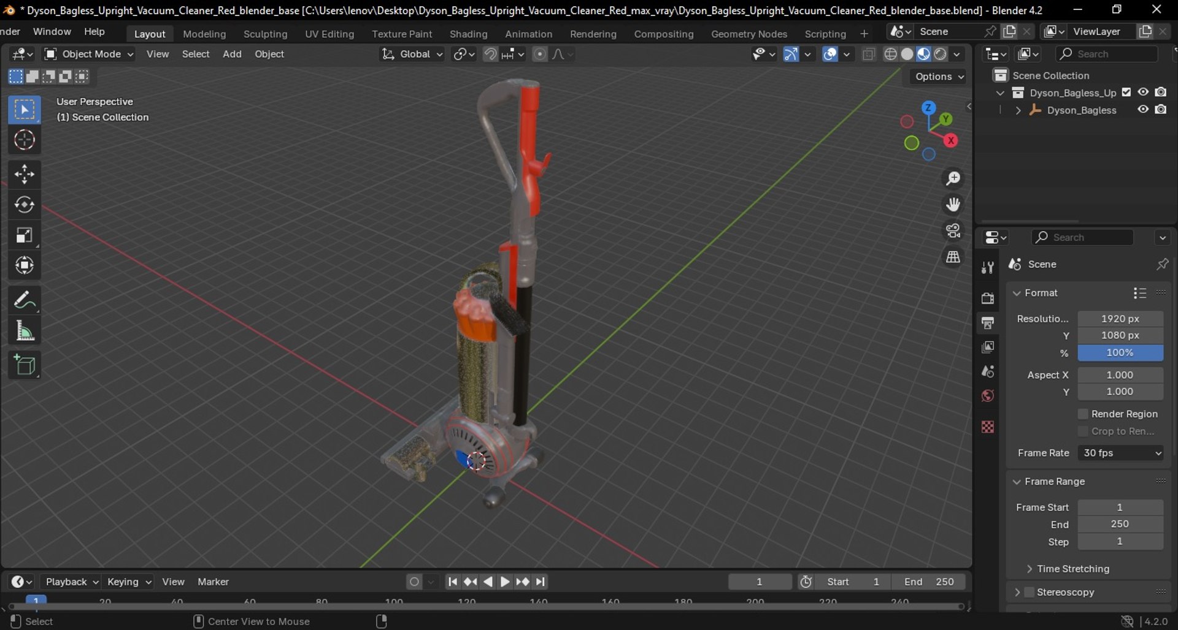This screenshot has height=630, width=1178.
Task: Pick the Rotate tool
Action: (25, 205)
